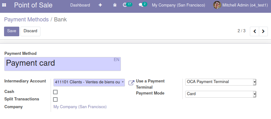Open My Company (San Francisco) company link
Viewport: 271px width, 119px height.
tap(80, 107)
